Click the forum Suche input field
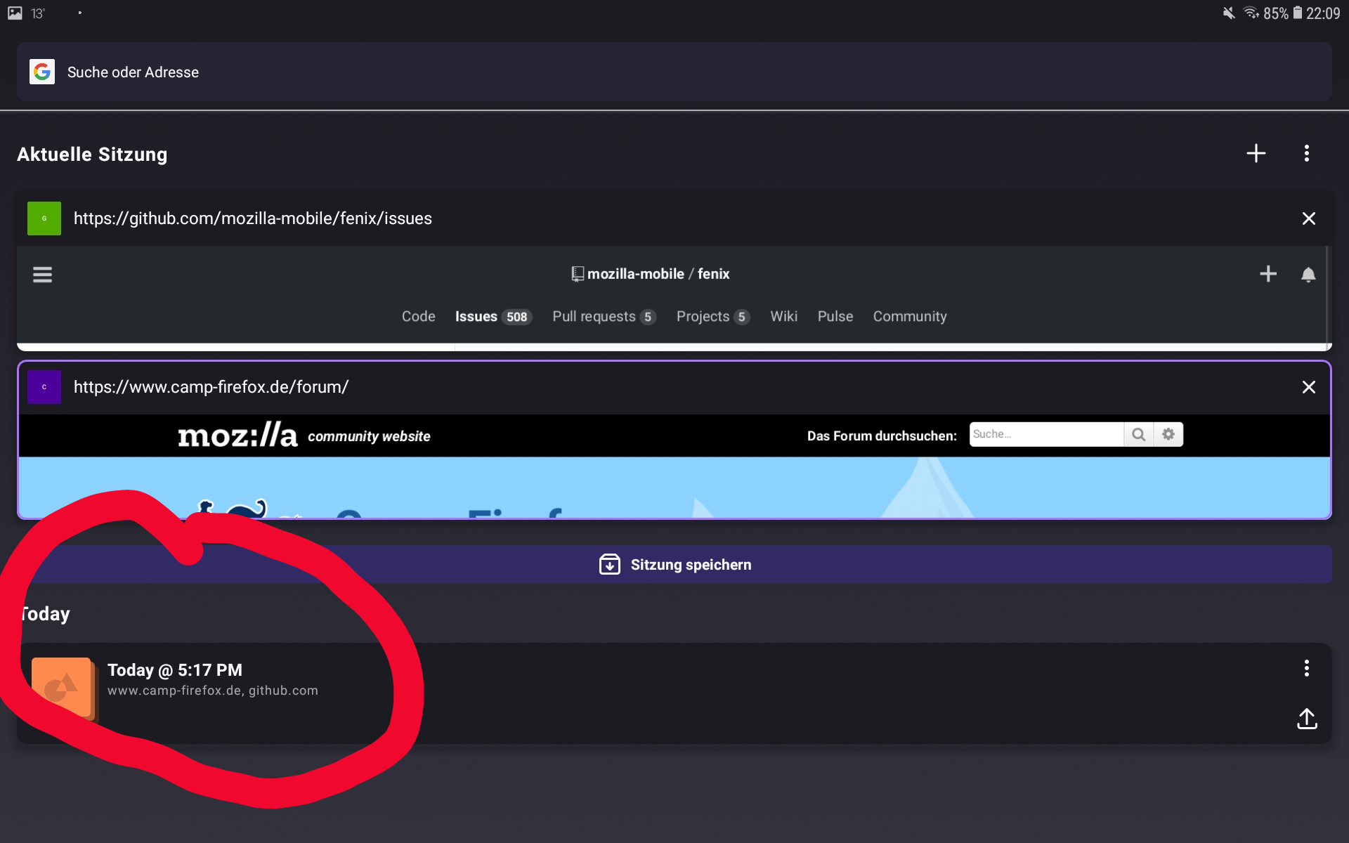1349x843 pixels. [x=1045, y=434]
